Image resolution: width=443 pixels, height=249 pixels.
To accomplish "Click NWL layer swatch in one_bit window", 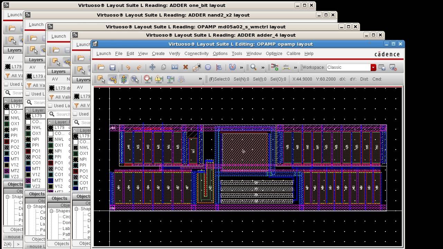I will [x=7, y=118].
